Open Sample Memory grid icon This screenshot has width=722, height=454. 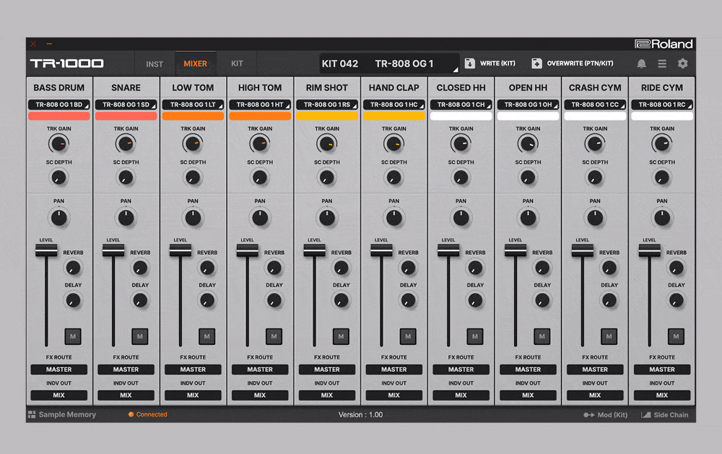32,415
